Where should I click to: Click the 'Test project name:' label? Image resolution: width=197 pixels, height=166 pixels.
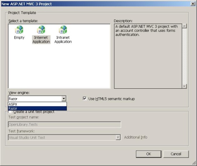(24, 117)
